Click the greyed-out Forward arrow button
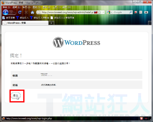 click(x=11, y=12)
